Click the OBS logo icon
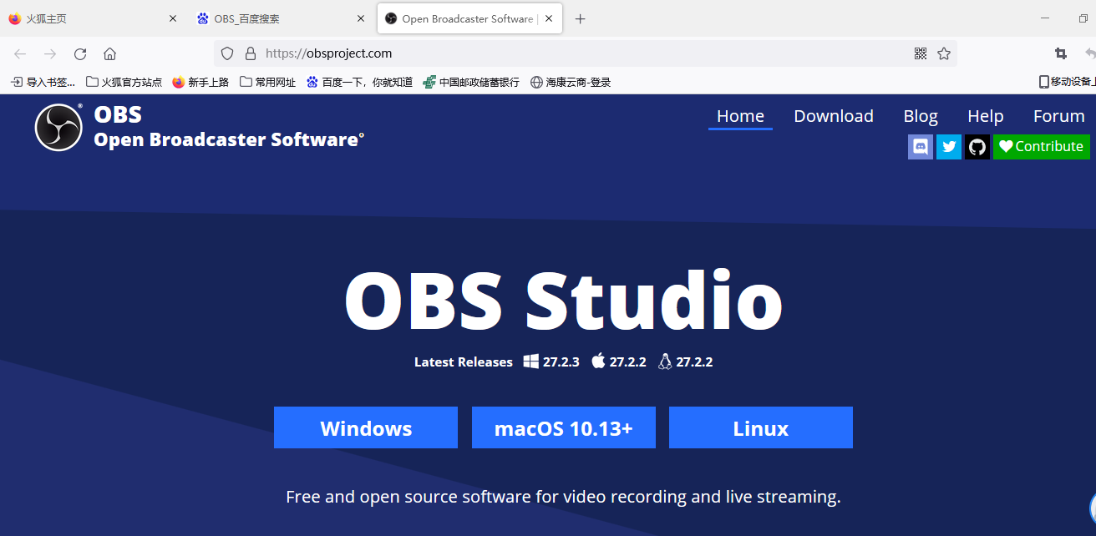The width and height of the screenshot is (1096, 536). click(x=58, y=128)
